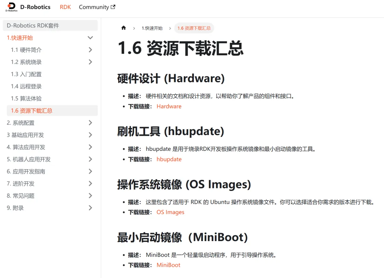The image size is (384, 278).
Task: Open 1.4 远程登录 sidebar page
Action: coord(26,87)
